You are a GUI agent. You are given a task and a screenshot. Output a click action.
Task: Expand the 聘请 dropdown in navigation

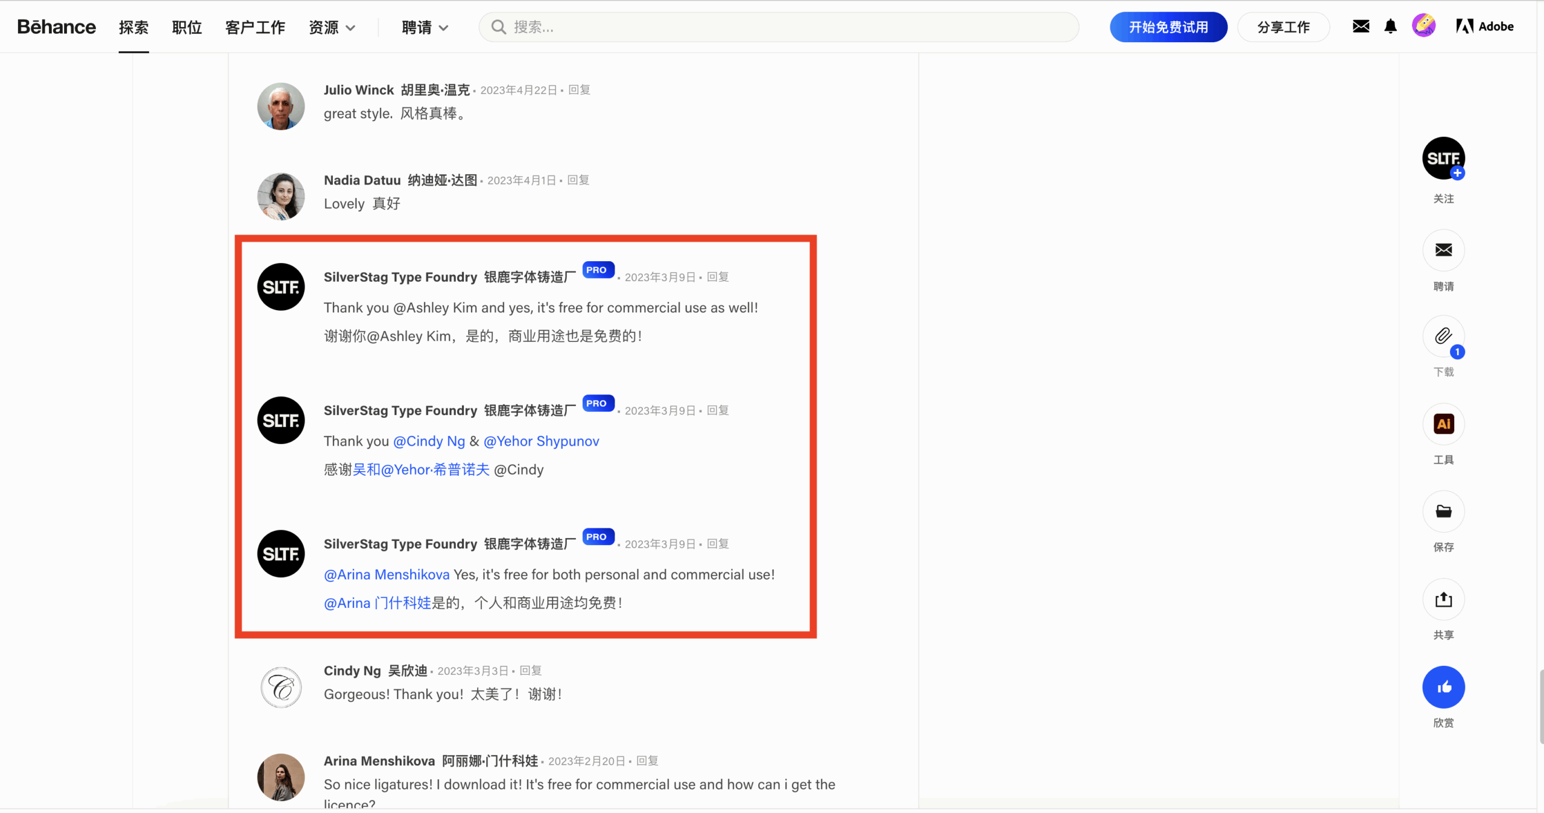(425, 27)
